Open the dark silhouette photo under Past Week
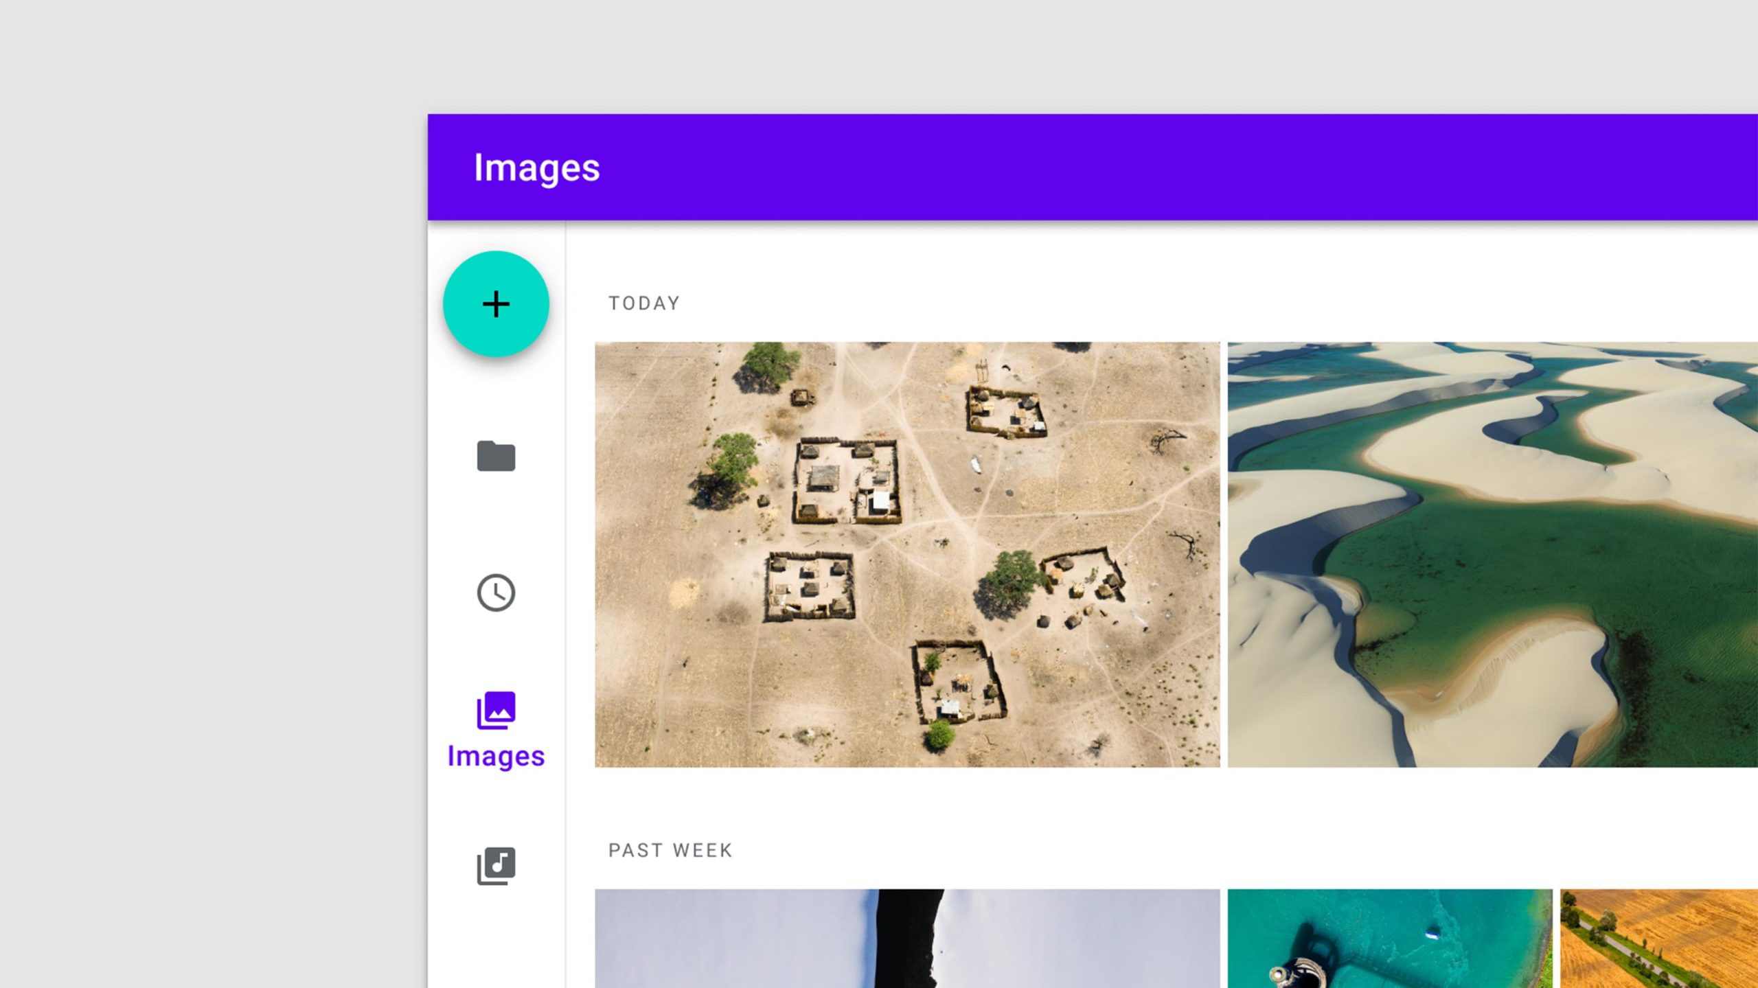This screenshot has height=988, width=1758. (x=906, y=939)
